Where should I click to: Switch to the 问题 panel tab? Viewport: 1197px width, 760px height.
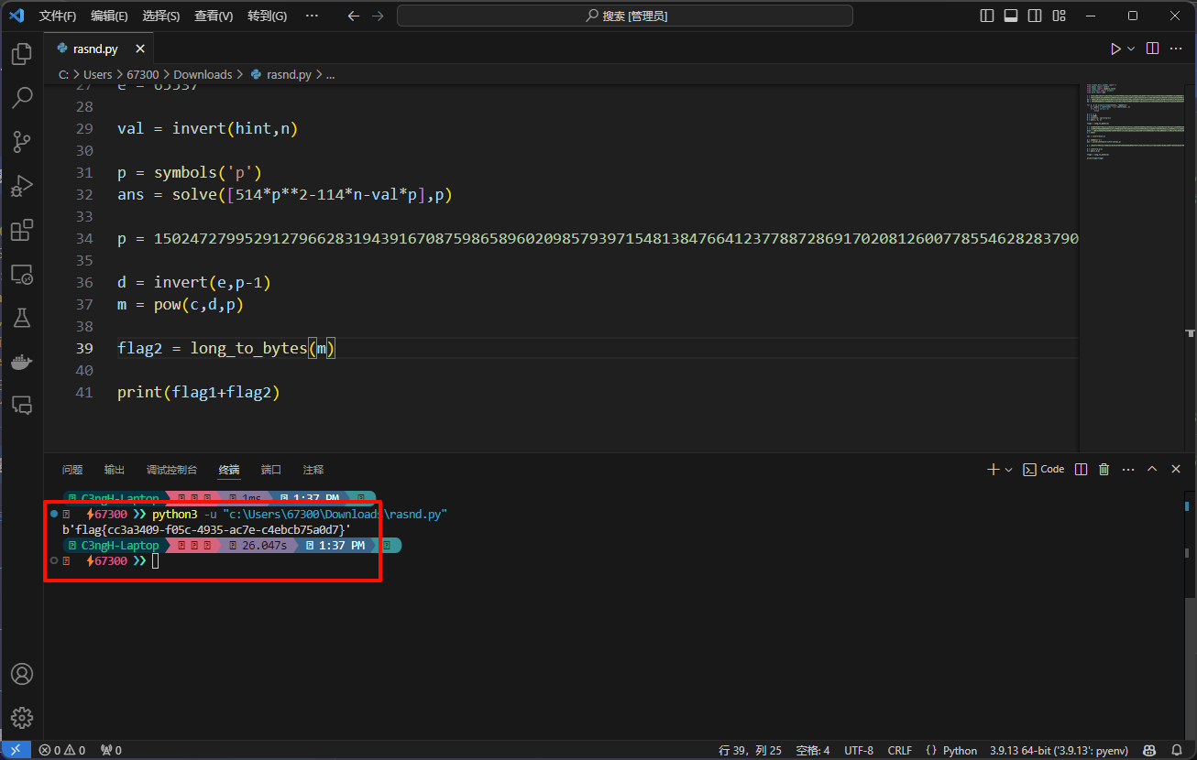pos(72,469)
